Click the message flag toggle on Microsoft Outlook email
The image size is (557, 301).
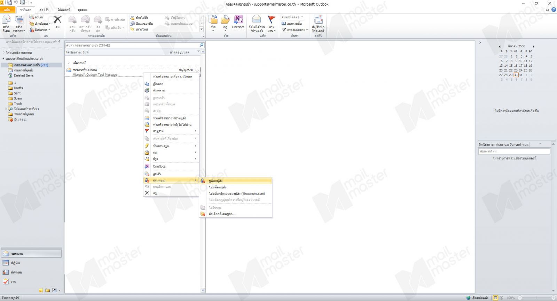[197, 71]
